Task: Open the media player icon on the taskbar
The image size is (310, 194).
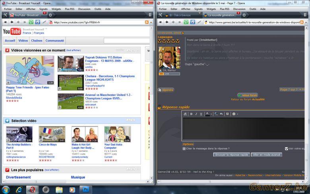Action: click(x=72, y=190)
